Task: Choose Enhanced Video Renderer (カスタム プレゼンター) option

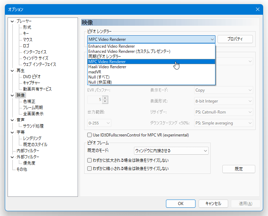Action: [x=151, y=51]
